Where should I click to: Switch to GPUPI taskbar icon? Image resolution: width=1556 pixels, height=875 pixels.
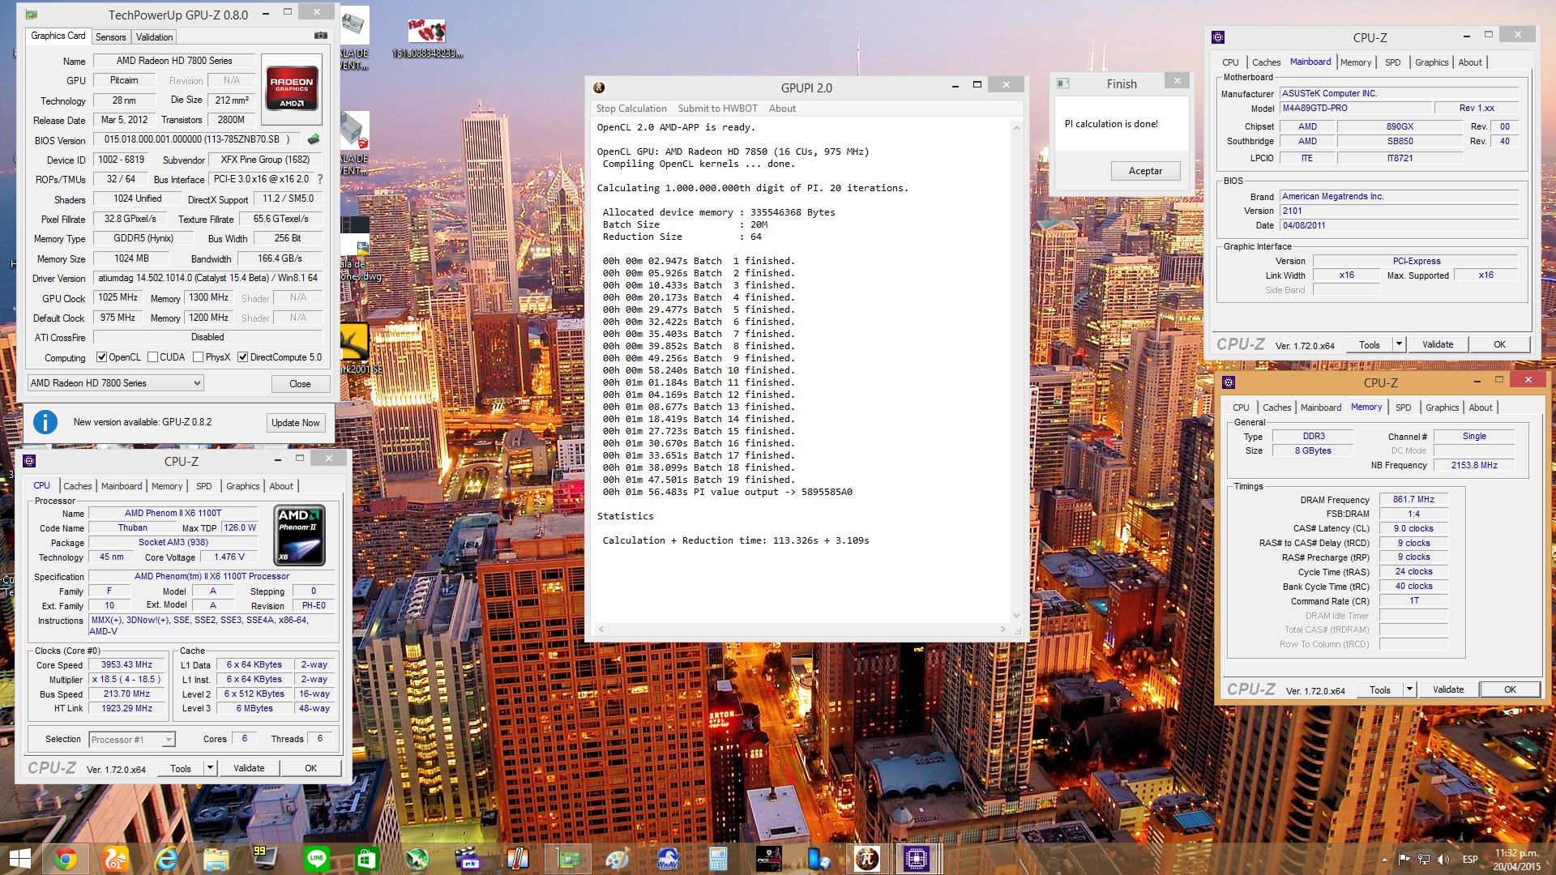[867, 859]
